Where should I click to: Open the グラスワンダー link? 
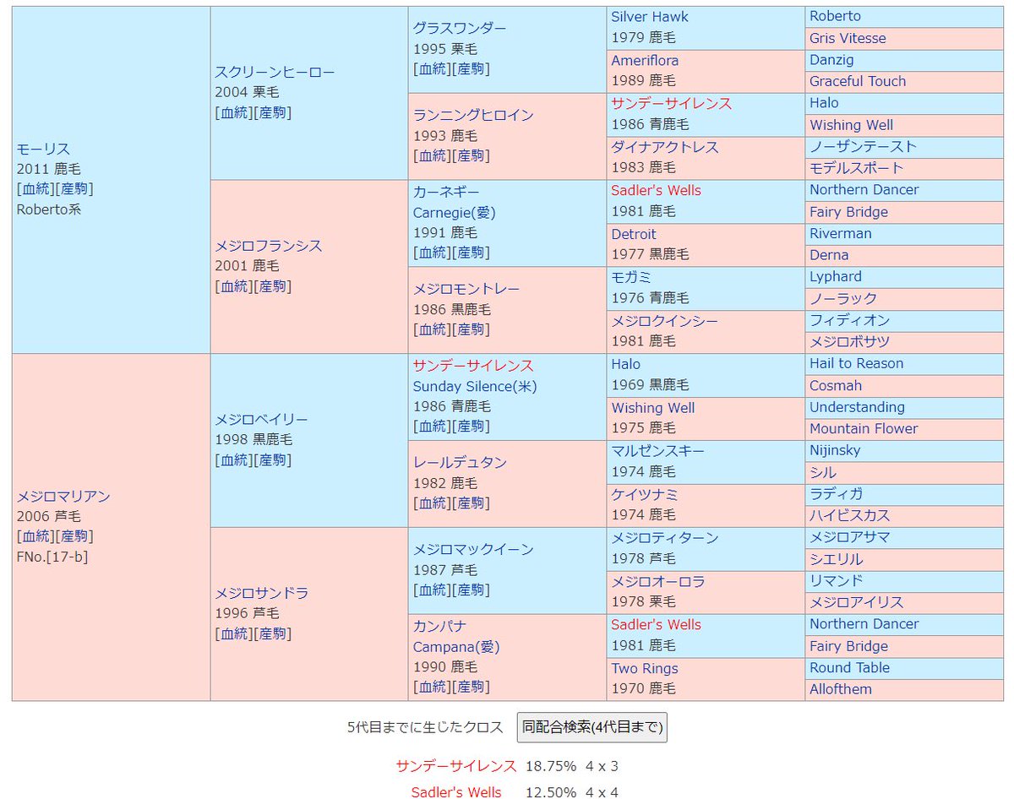(460, 28)
